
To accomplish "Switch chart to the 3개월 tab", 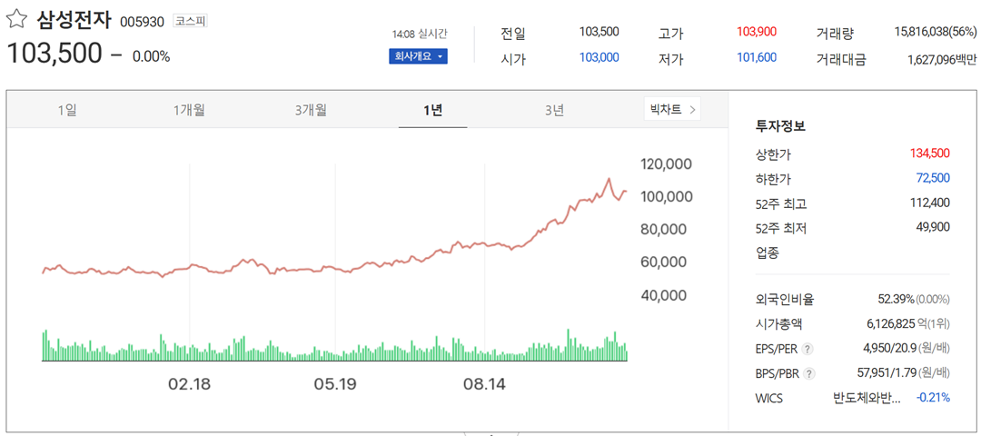I will (311, 111).
